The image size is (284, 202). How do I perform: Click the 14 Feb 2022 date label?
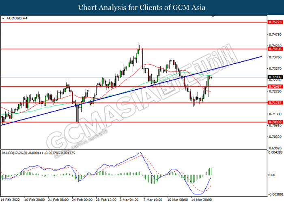pyautogui.click(x=10, y=200)
